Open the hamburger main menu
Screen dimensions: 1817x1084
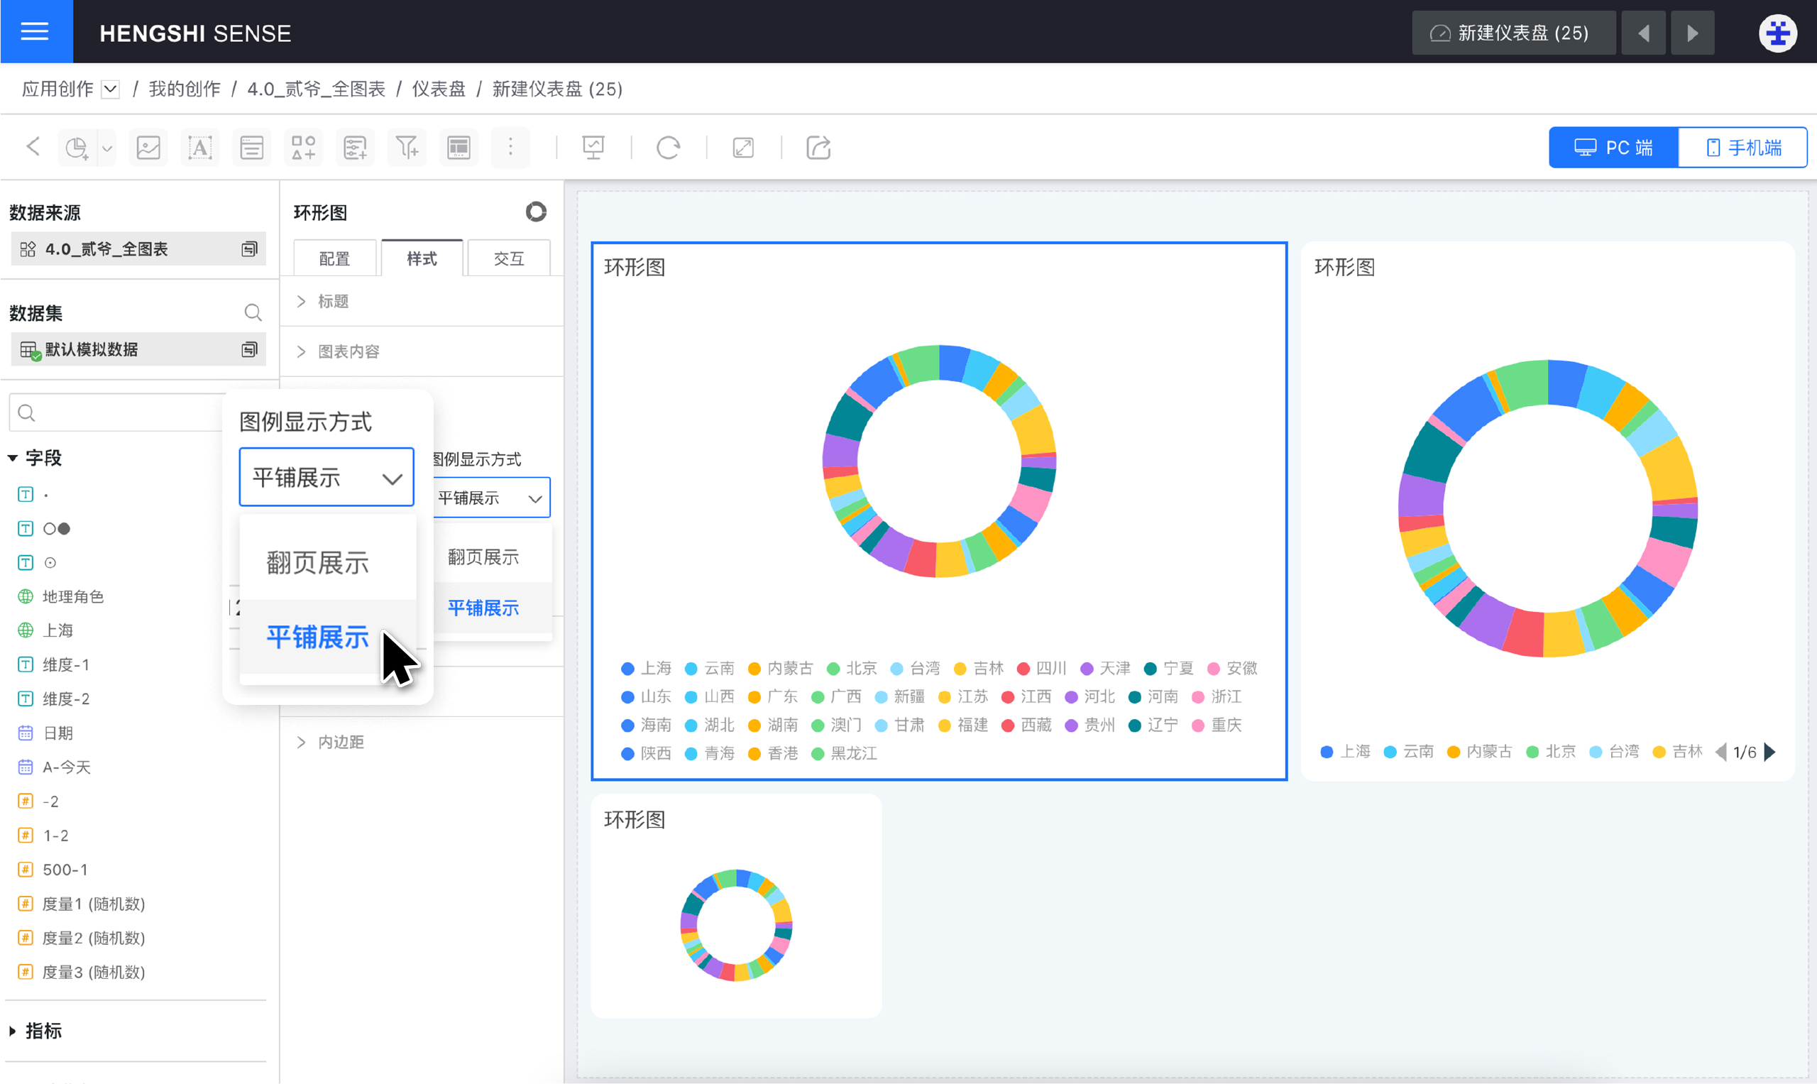pos(35,31)
